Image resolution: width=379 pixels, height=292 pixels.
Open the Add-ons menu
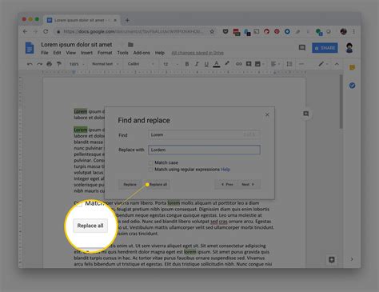point(142,53)
